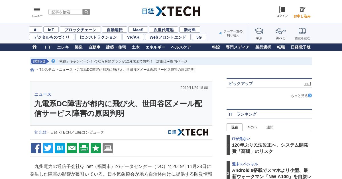
Task: Open the 土木 navigation menu
Action: (x=136, y=47)
